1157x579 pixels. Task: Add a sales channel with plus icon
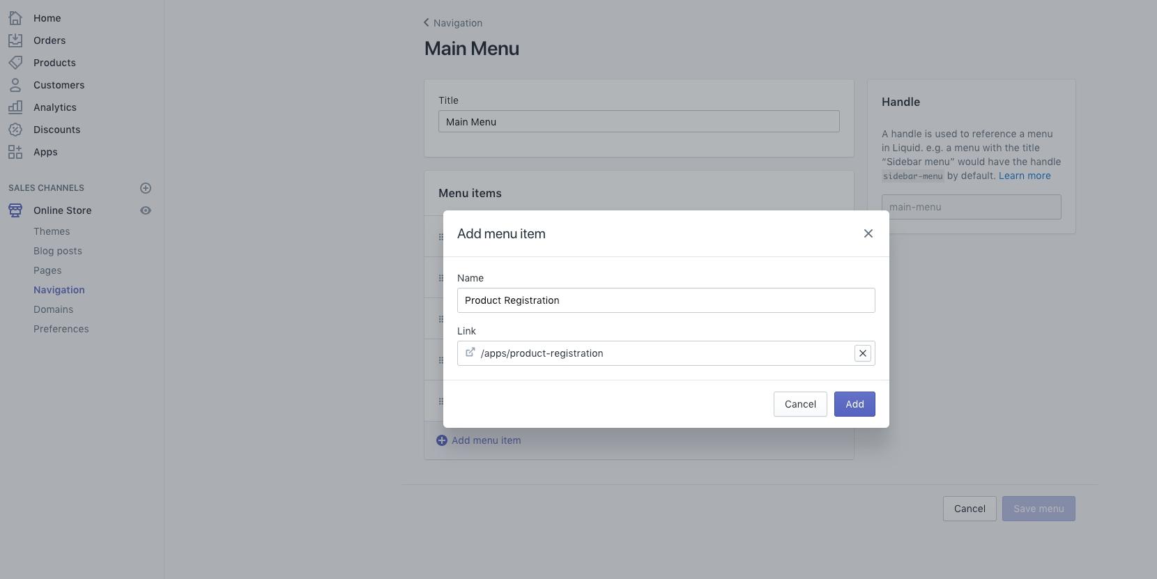coord(146,188)
